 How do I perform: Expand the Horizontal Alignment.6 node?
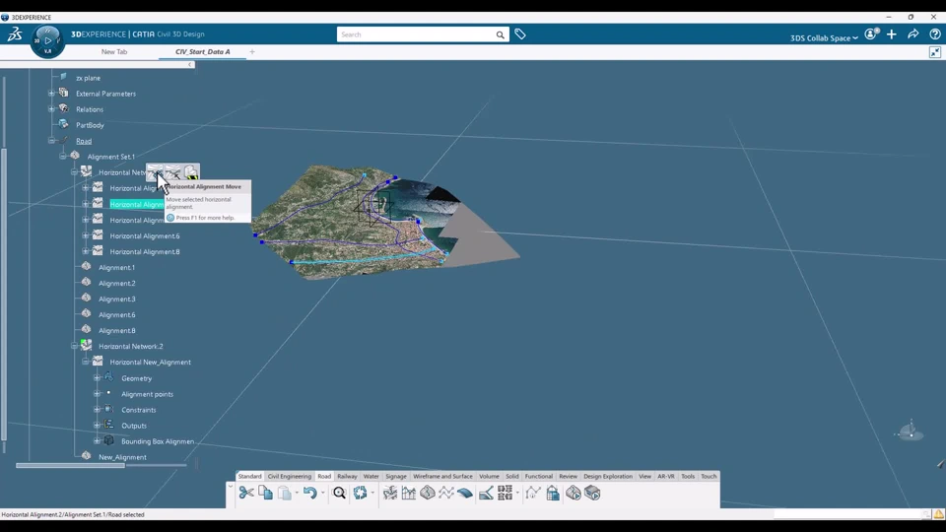86,235
